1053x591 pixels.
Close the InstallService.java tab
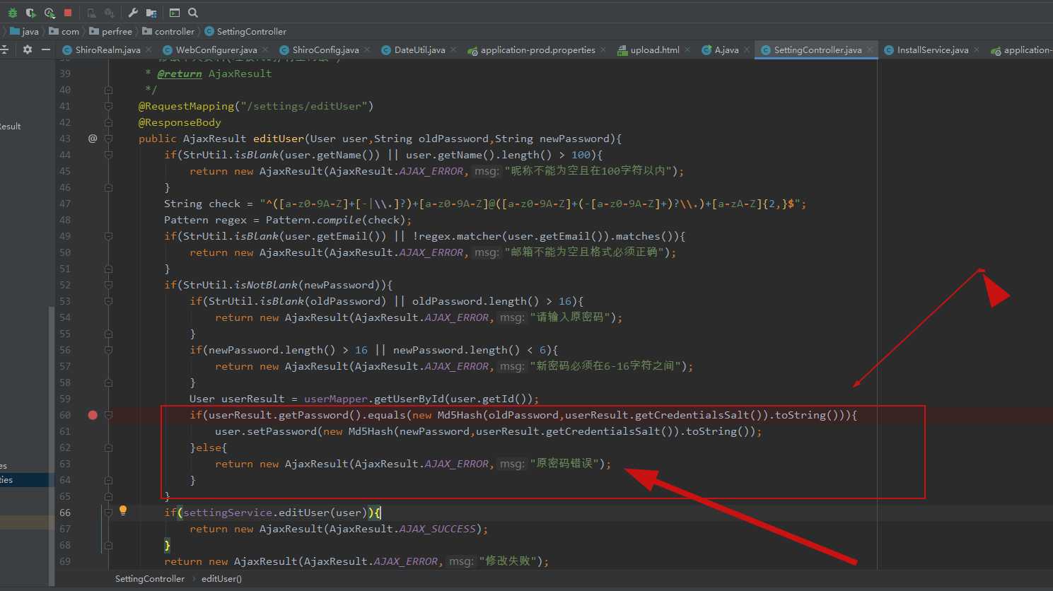977,49
